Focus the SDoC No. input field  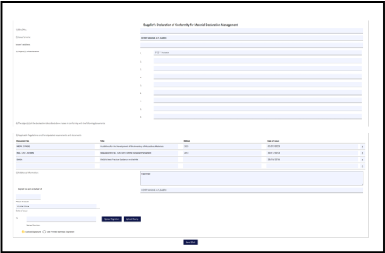[251, 30]
